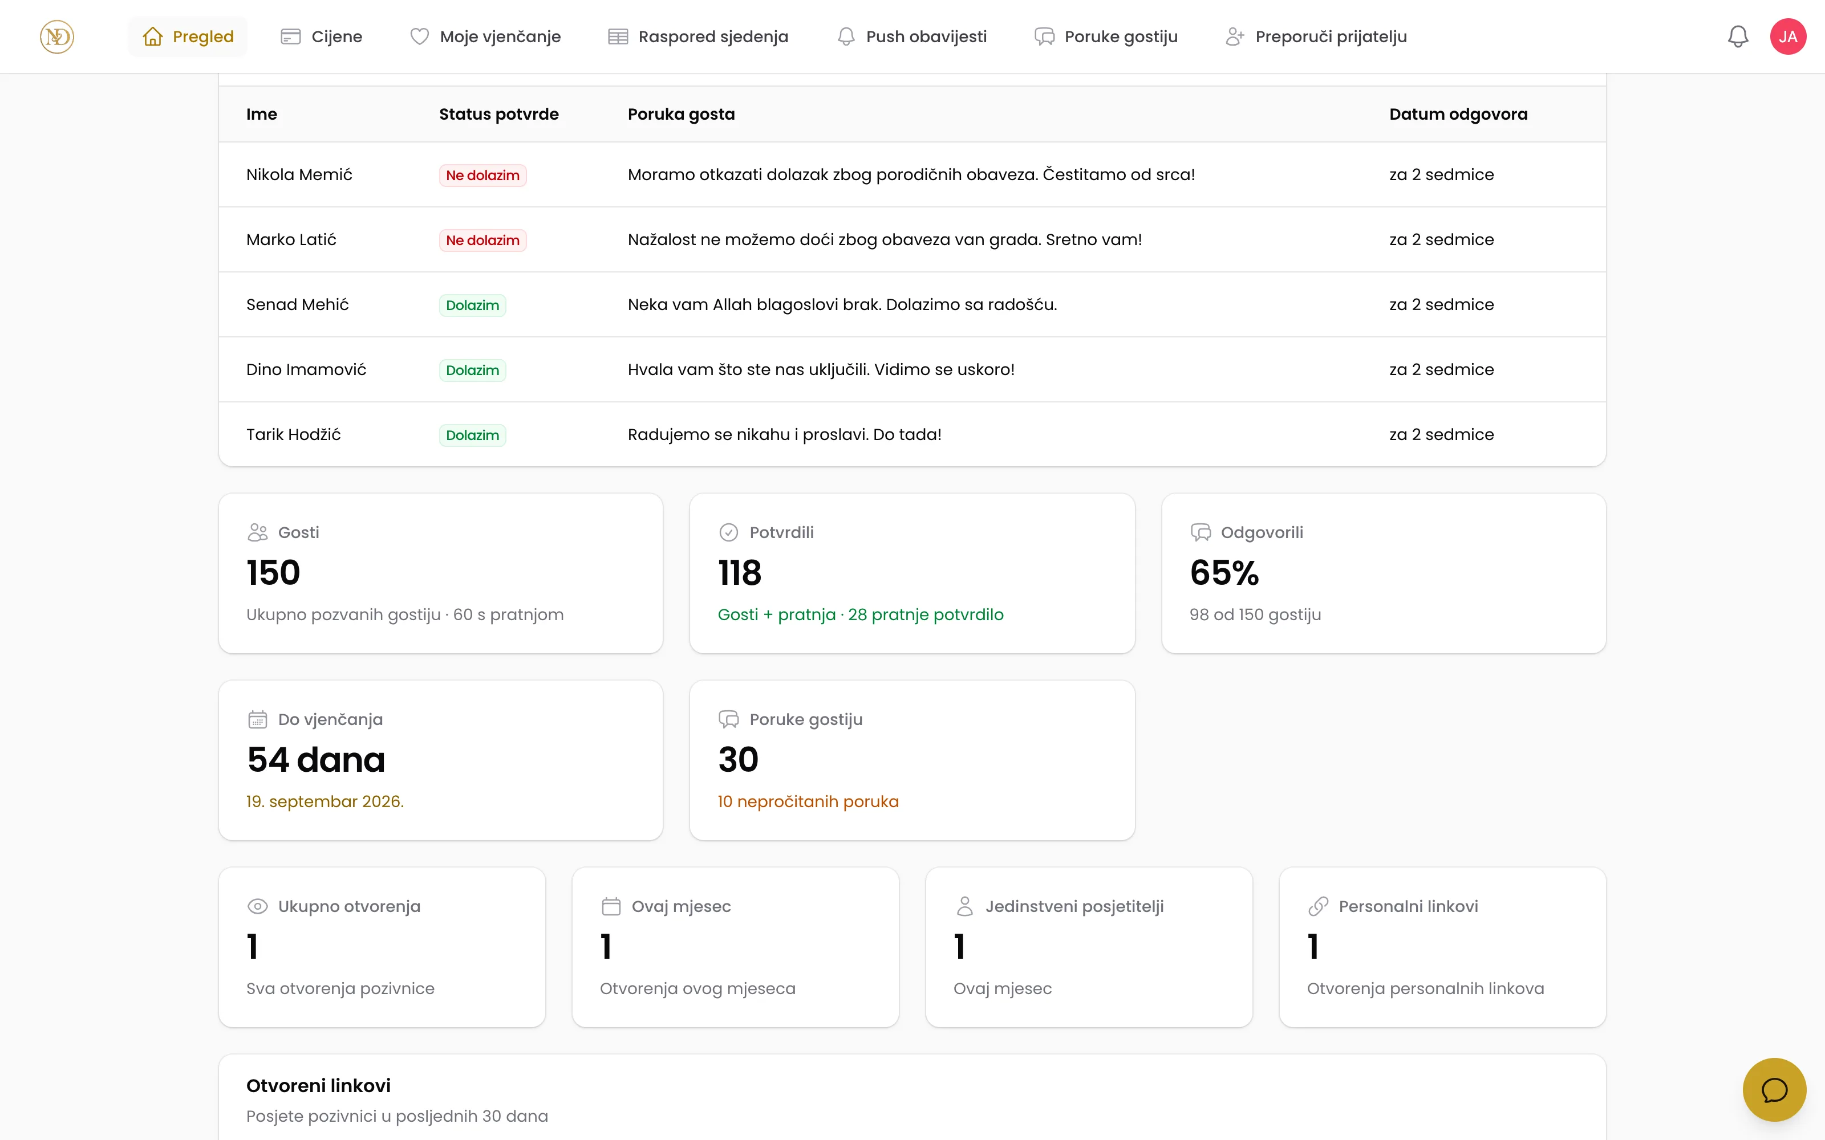Open the Poruke gostiju nav item
This screenshot has width=1825, height=1140.
coord(1106,36)
